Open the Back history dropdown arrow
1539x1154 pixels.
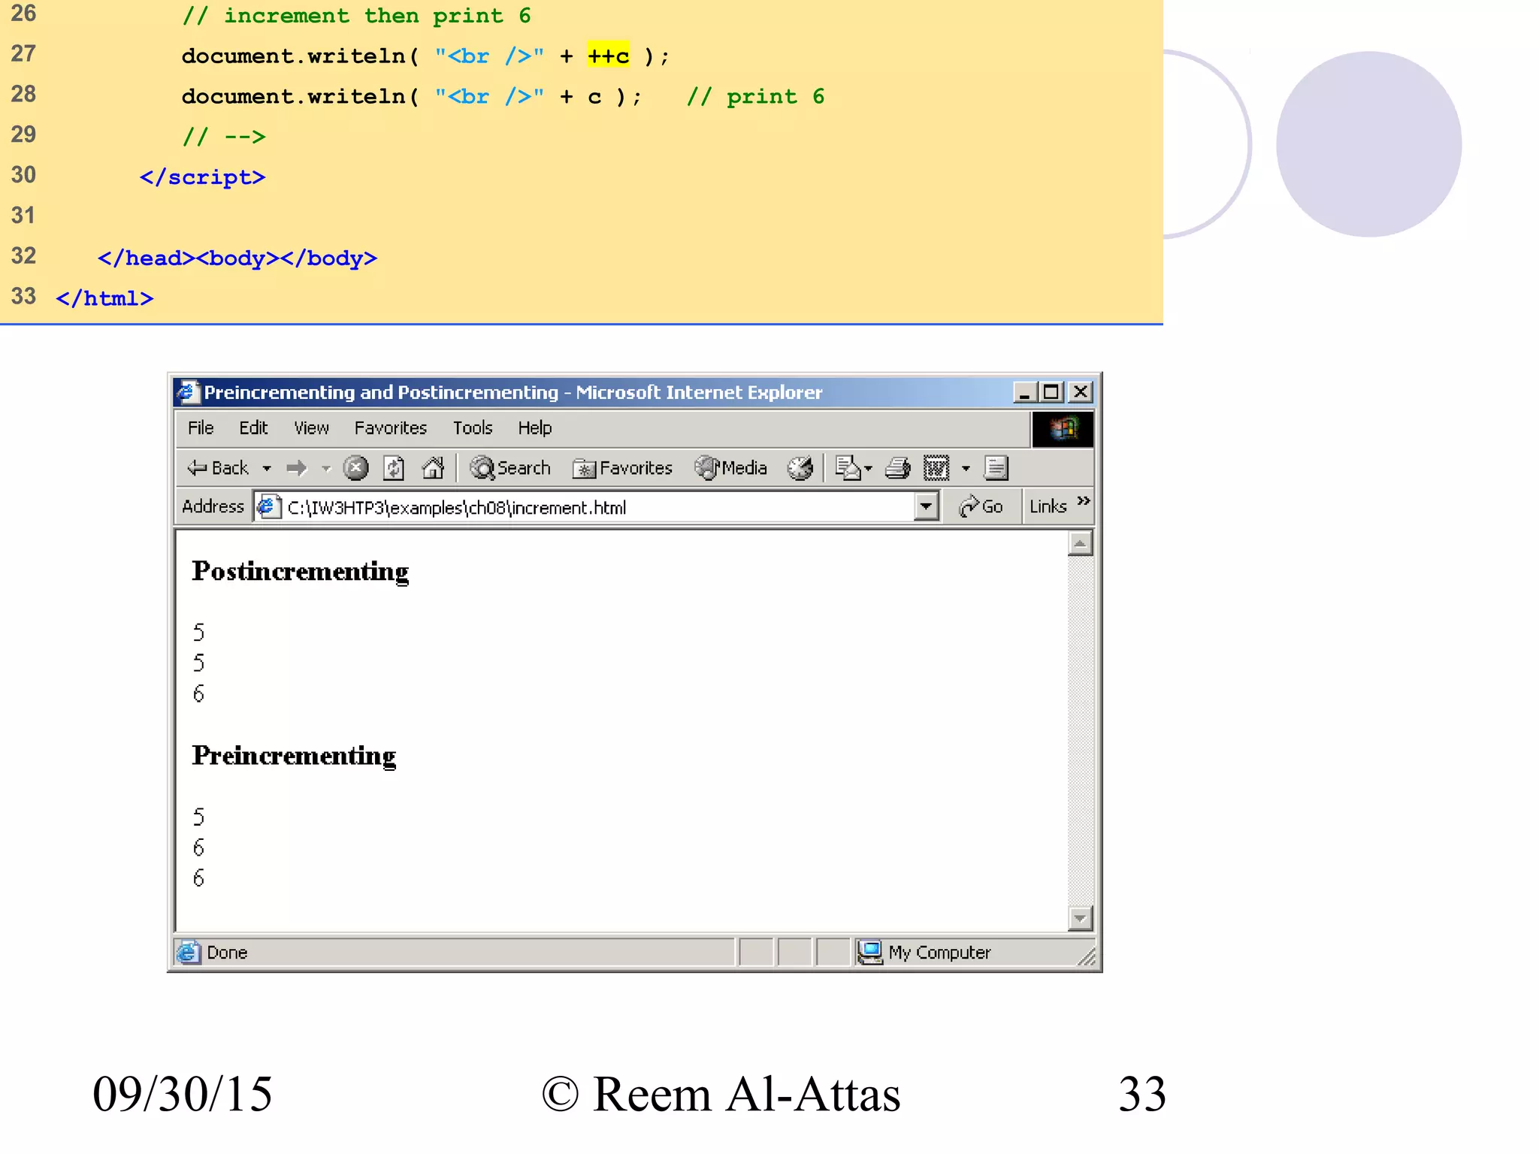click(267, 468)
